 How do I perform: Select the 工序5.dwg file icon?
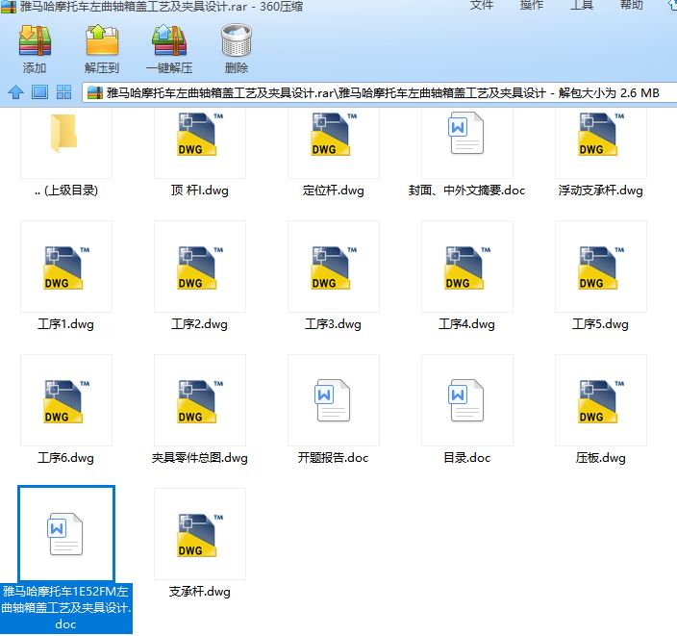click(x=600, y=267)
